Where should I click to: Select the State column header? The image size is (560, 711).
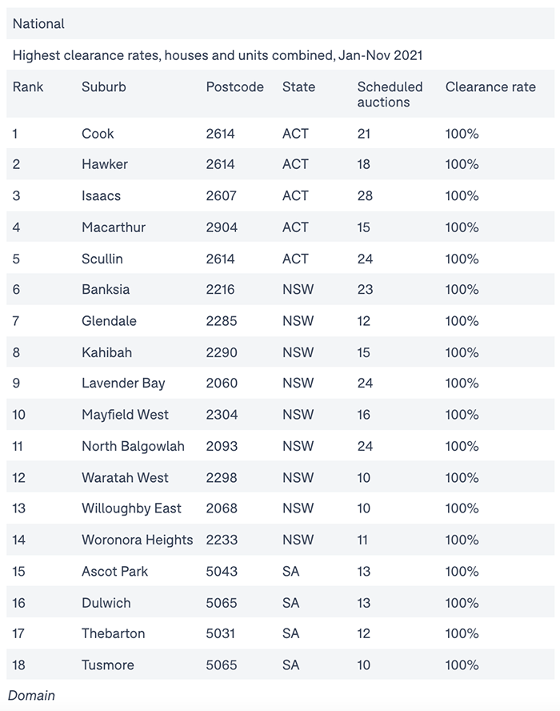tap(298, 86)
